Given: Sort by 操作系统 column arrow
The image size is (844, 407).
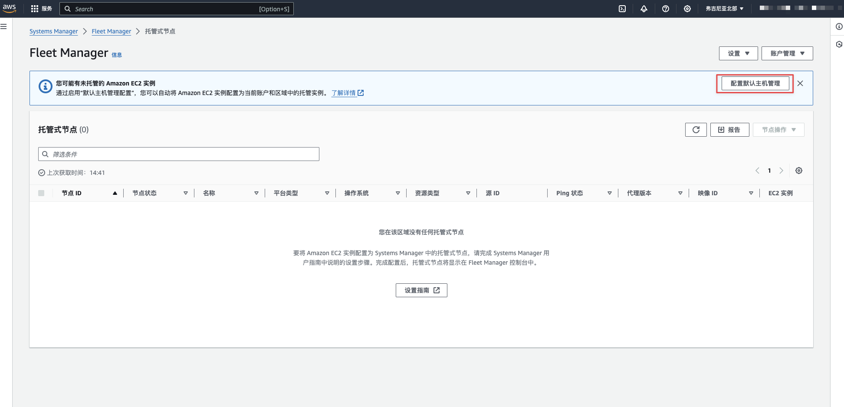Looking at the screenshot, I should coord(398,193).
